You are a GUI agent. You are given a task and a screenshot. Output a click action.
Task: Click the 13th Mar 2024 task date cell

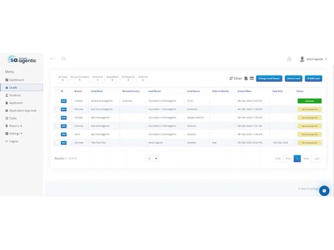point(281,143)
